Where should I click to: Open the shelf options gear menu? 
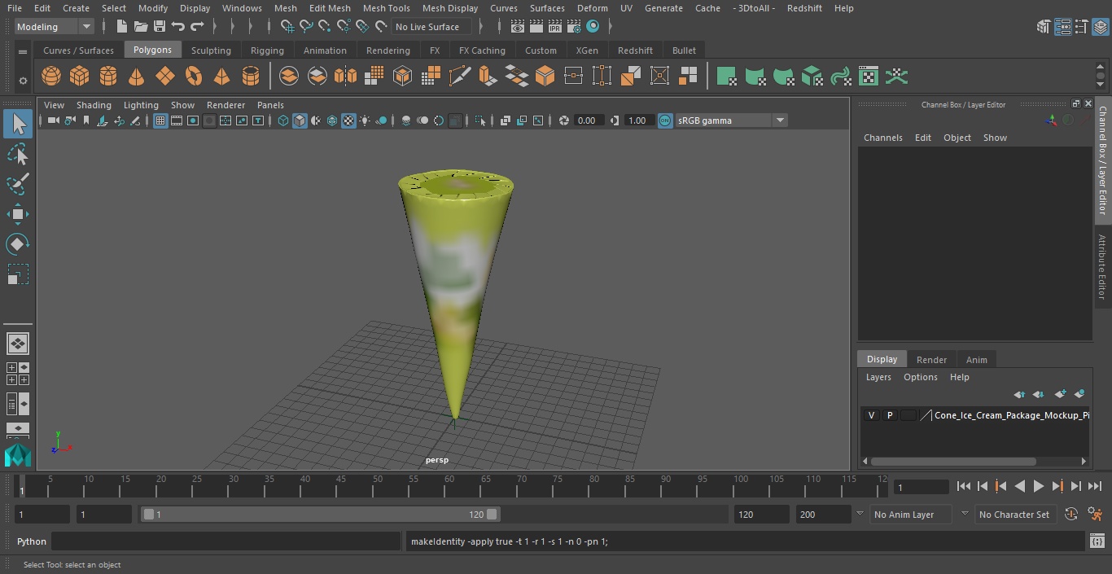pyautogui.click(x=23, y=80)
